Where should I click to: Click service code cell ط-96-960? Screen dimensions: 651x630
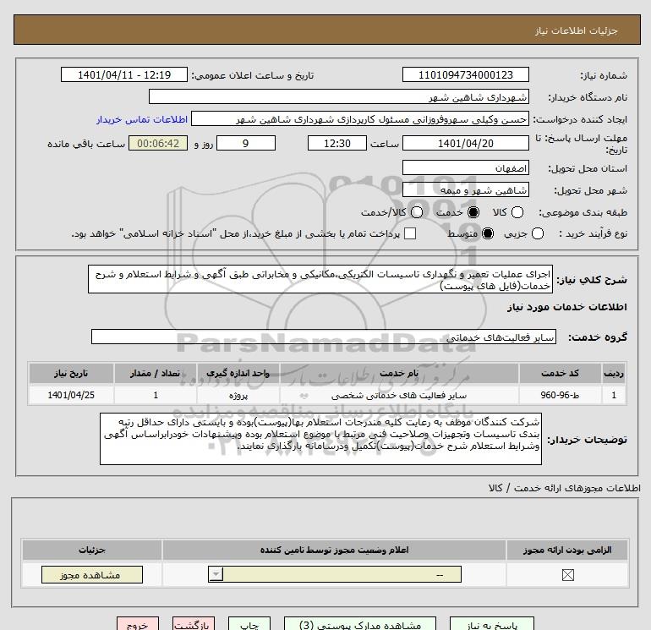pyautogui.click(x=560, y=395)
